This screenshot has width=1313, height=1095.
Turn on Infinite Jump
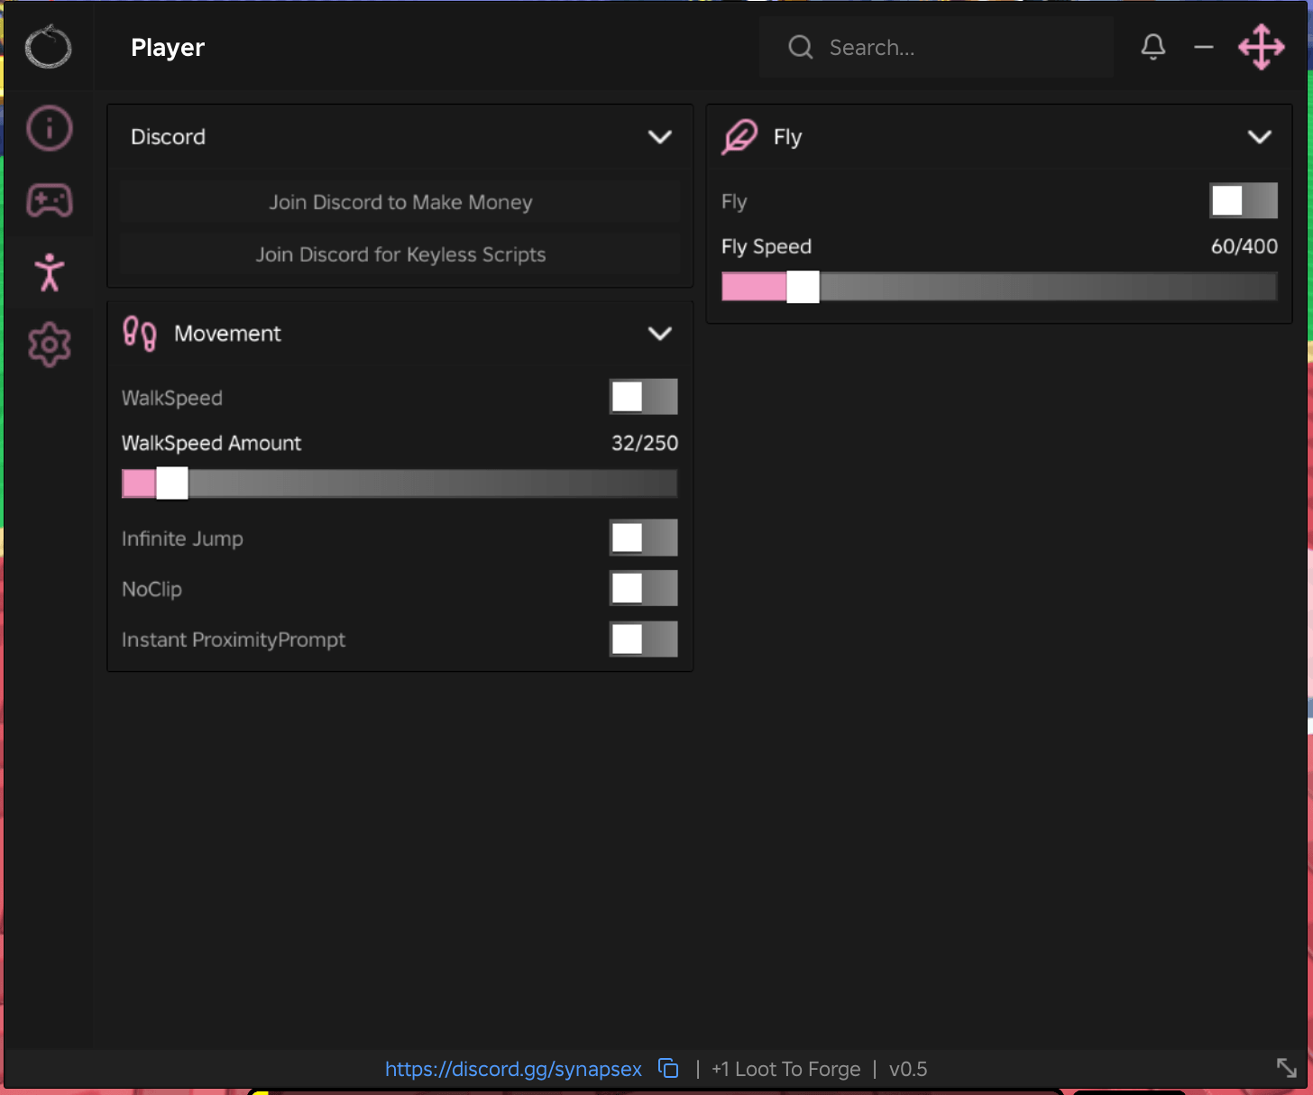click(644, 538)
